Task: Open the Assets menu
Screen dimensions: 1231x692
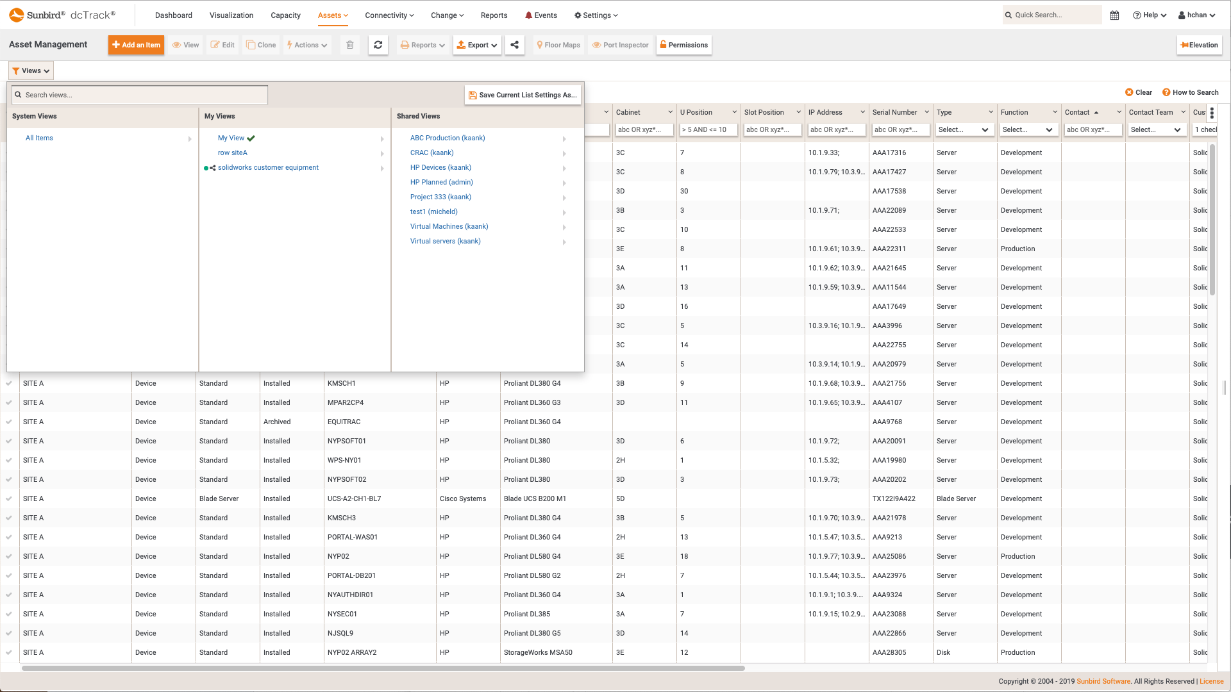Action: tap(331, 15)
